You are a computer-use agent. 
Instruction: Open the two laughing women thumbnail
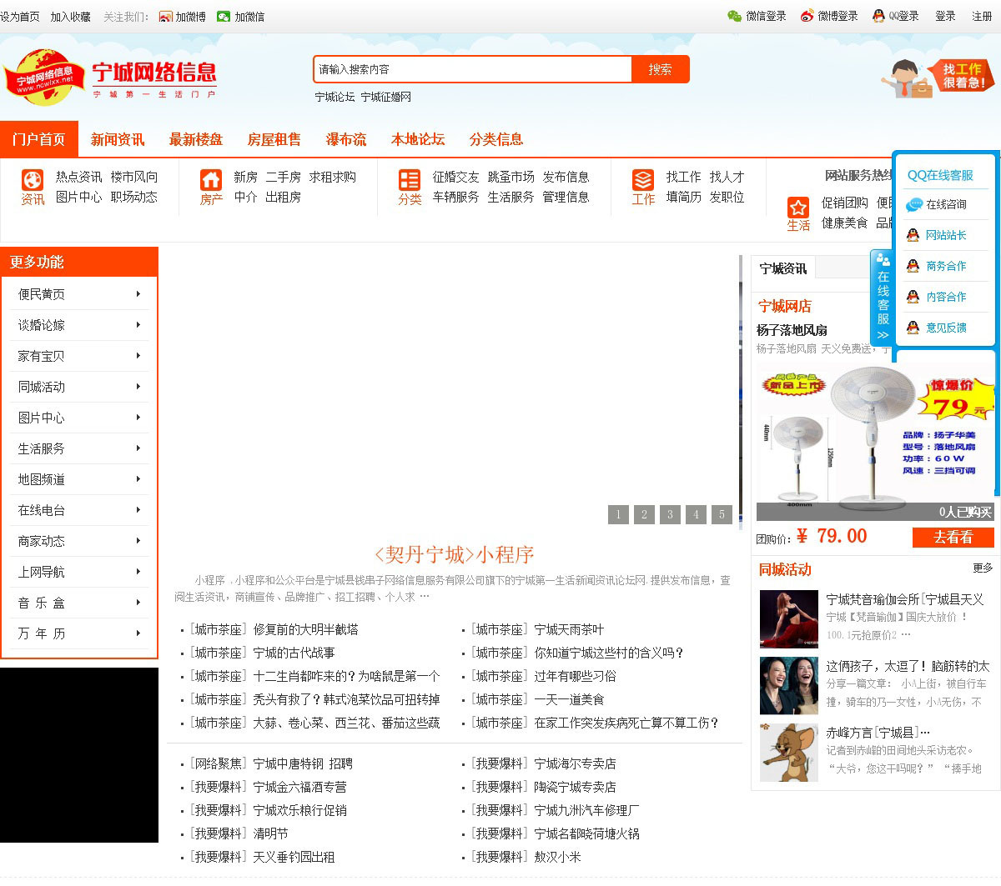click(x=789, y=685)
